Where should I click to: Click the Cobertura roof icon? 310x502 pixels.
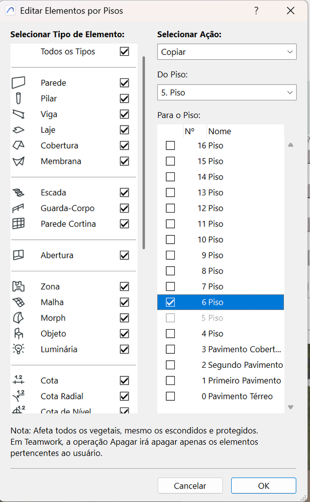[x=18, y=146]
